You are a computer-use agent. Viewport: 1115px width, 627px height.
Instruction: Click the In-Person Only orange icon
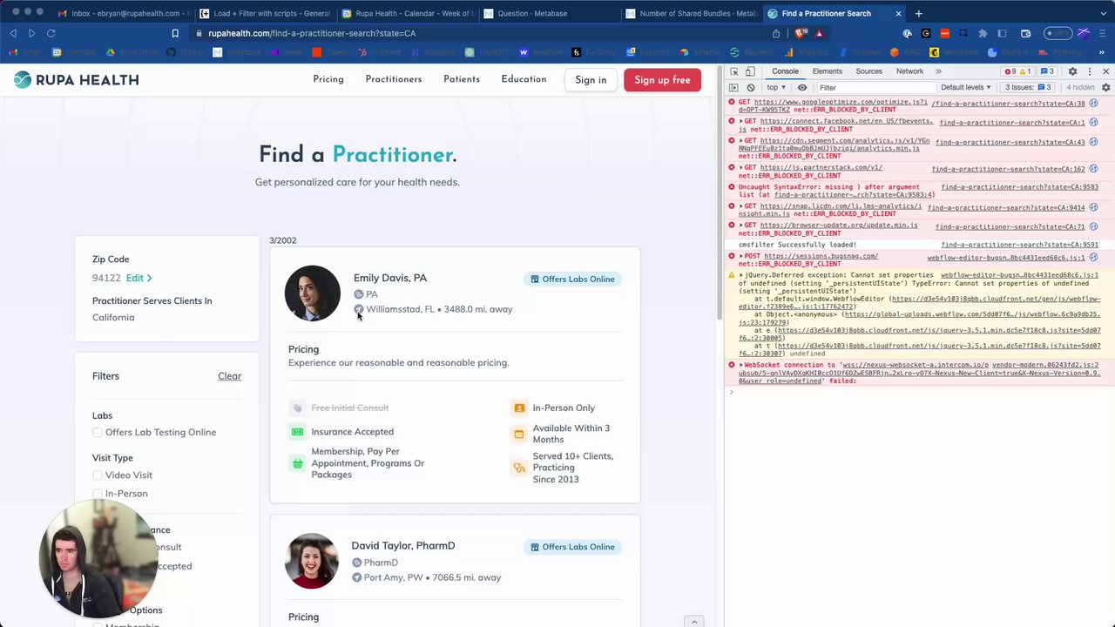tap(519, 408)
